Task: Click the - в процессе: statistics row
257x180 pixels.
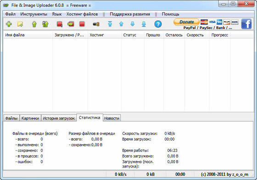Action: pos(29,156)
